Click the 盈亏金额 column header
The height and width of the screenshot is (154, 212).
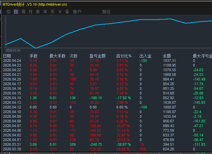(x=97, y=56)
